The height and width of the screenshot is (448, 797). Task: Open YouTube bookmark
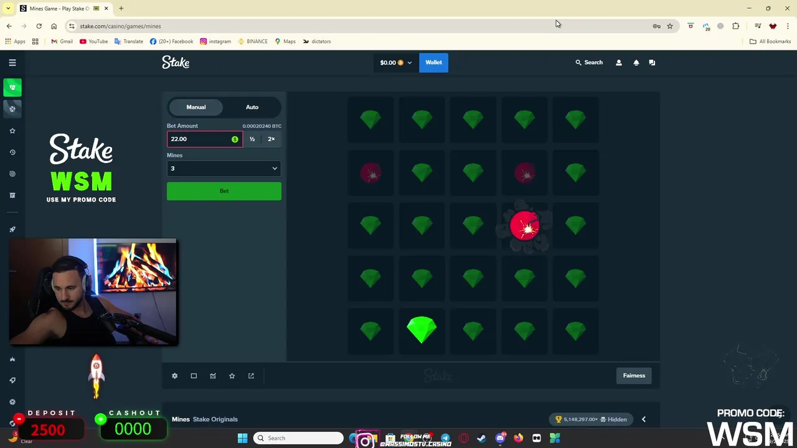tap(93, 42)
